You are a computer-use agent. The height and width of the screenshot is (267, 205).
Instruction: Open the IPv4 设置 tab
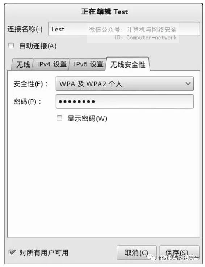(51, 64)
